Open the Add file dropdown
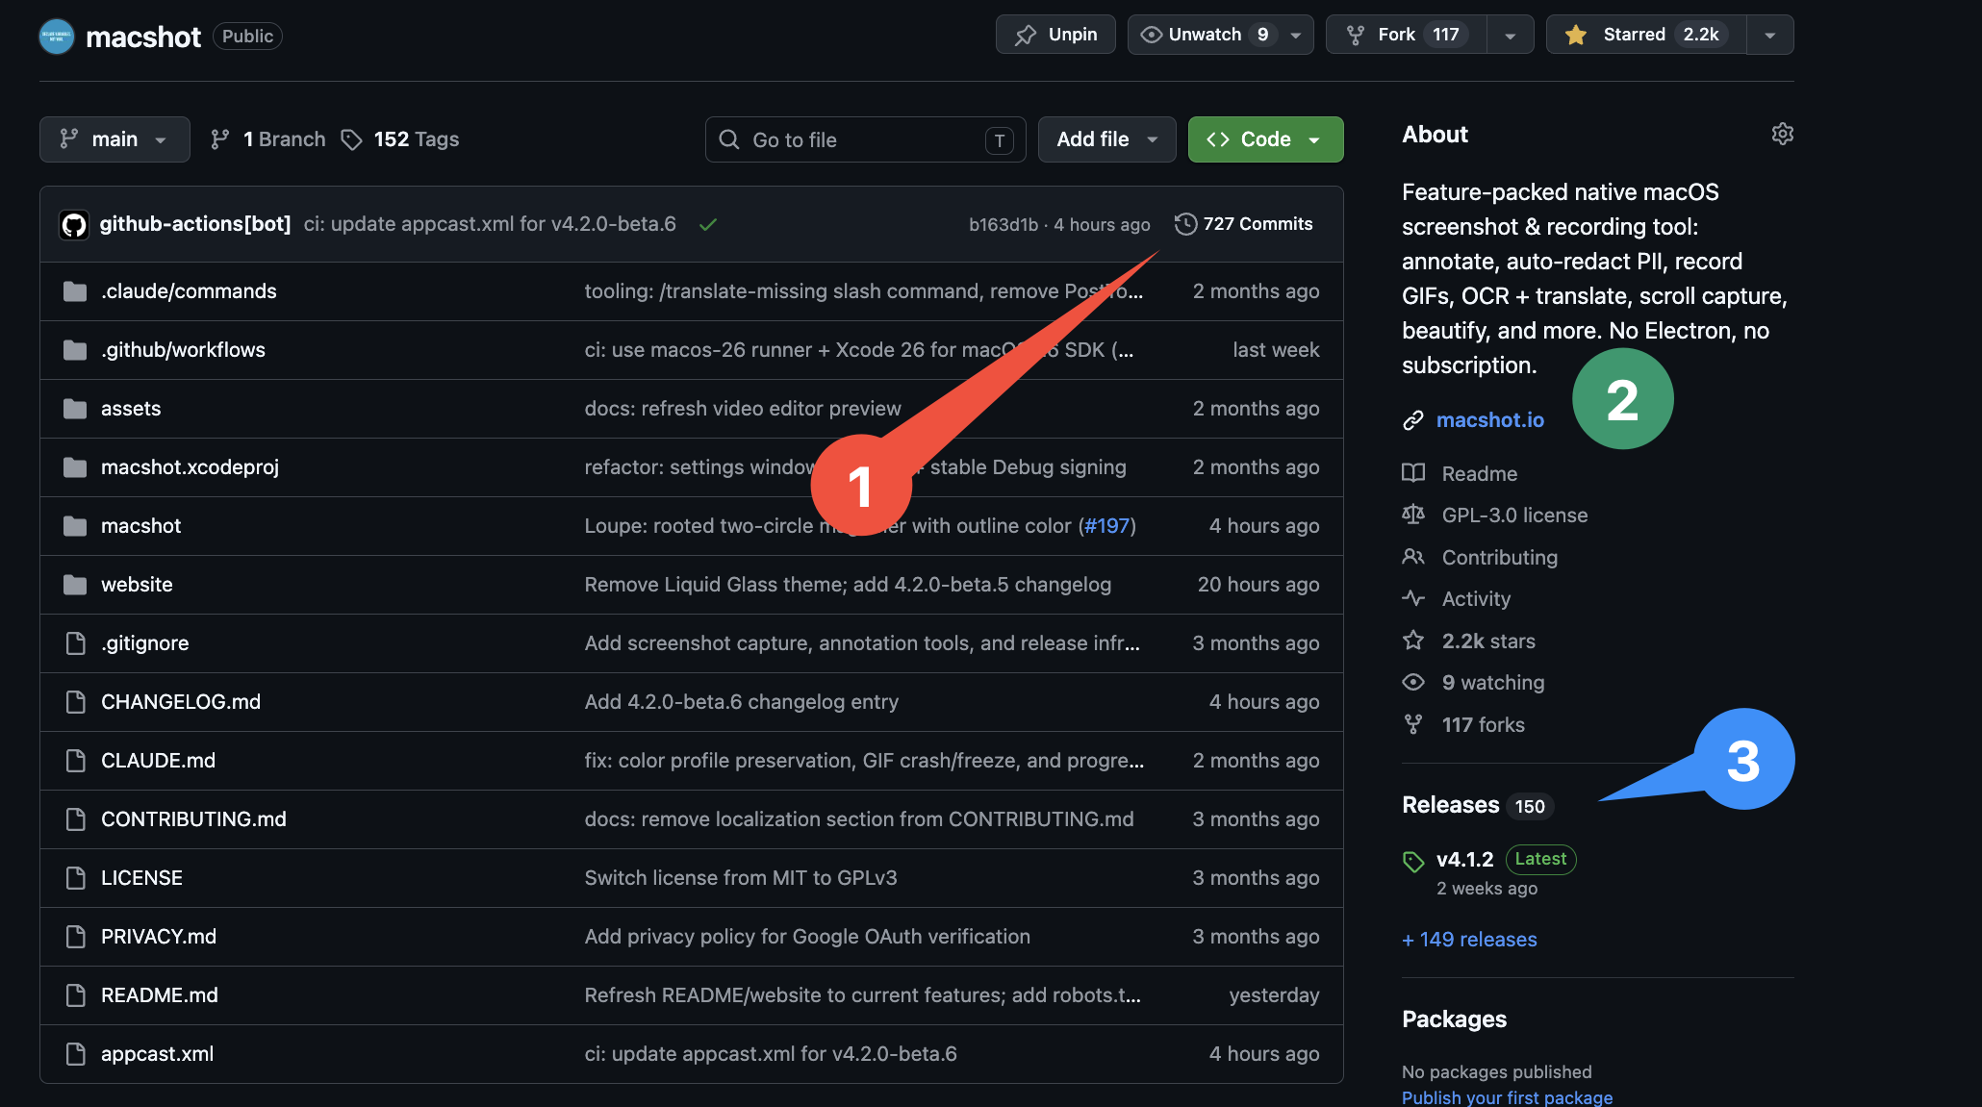Screen dimensions: 1982x1107 pyautogui.click(x=1106, y=139)
